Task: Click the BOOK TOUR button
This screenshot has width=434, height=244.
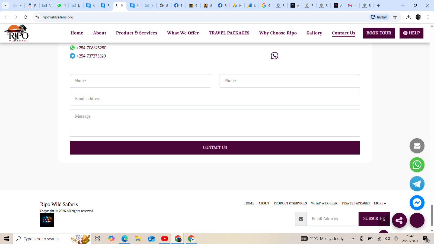Action: (379, 33)
